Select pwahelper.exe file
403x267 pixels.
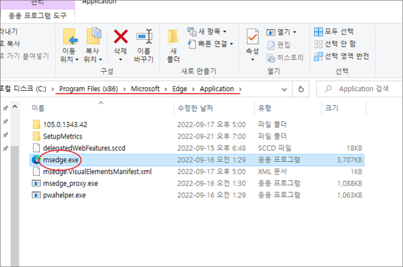coord(64,195)
